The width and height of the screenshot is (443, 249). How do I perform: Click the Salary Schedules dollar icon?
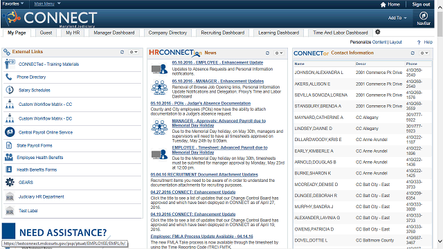coord(10,90)
